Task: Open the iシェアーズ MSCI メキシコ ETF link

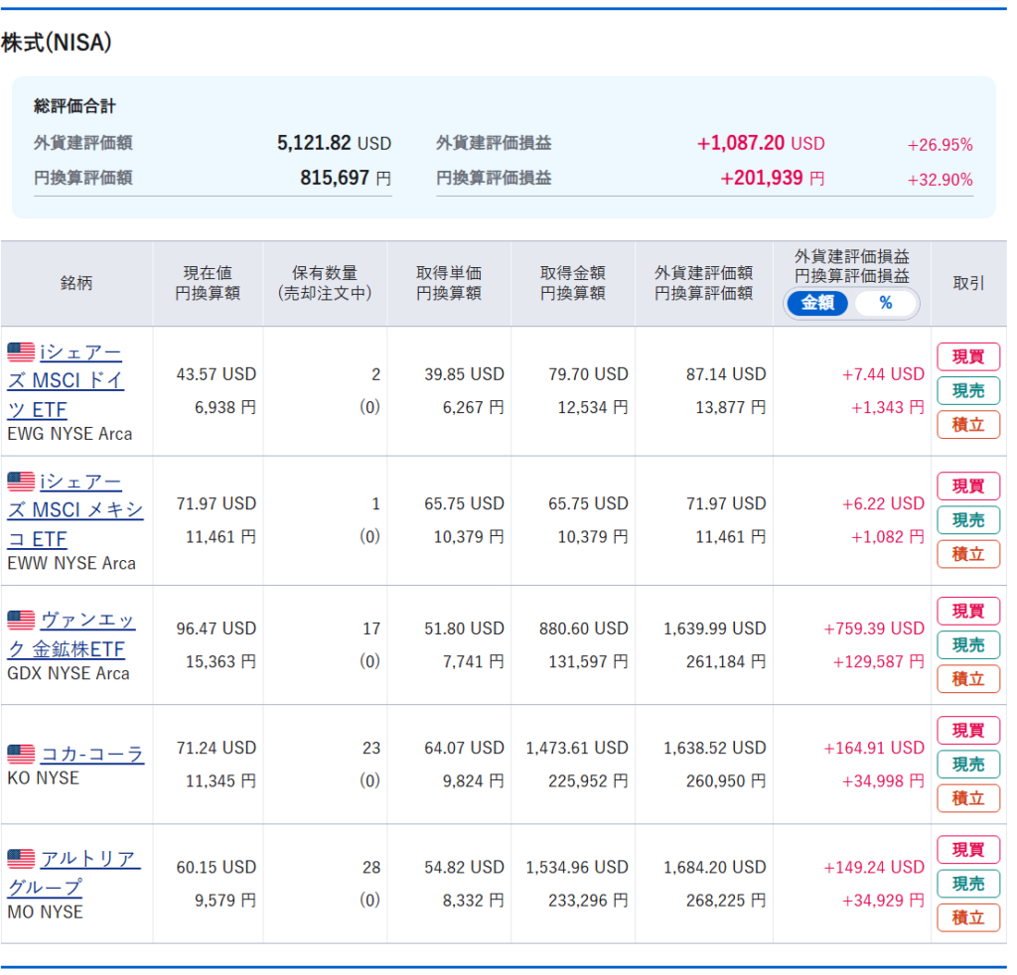Action: click(75, 510)
